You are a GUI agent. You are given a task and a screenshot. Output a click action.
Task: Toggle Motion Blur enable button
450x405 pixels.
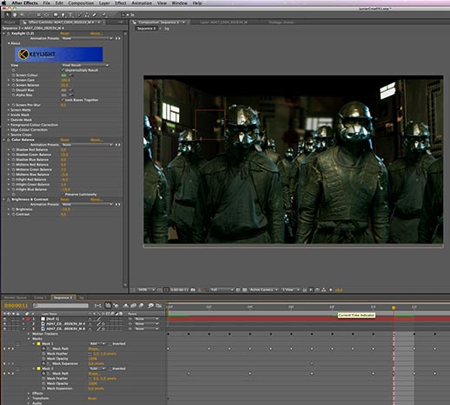tap(141, 305)
